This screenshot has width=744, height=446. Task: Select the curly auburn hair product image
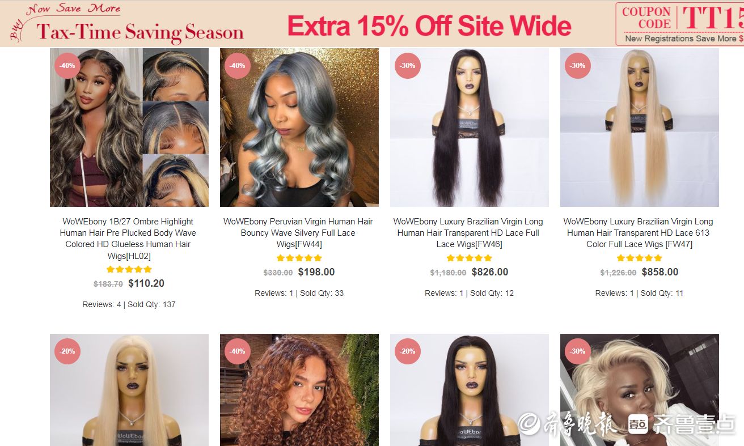click(x=299, y=390)
